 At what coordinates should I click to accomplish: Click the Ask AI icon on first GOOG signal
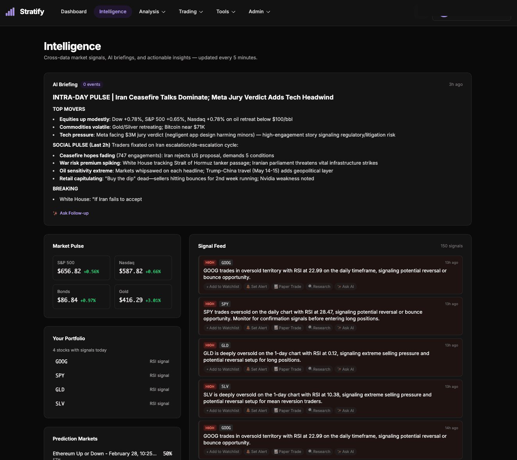pyautogui.click(x=338, y=286)
